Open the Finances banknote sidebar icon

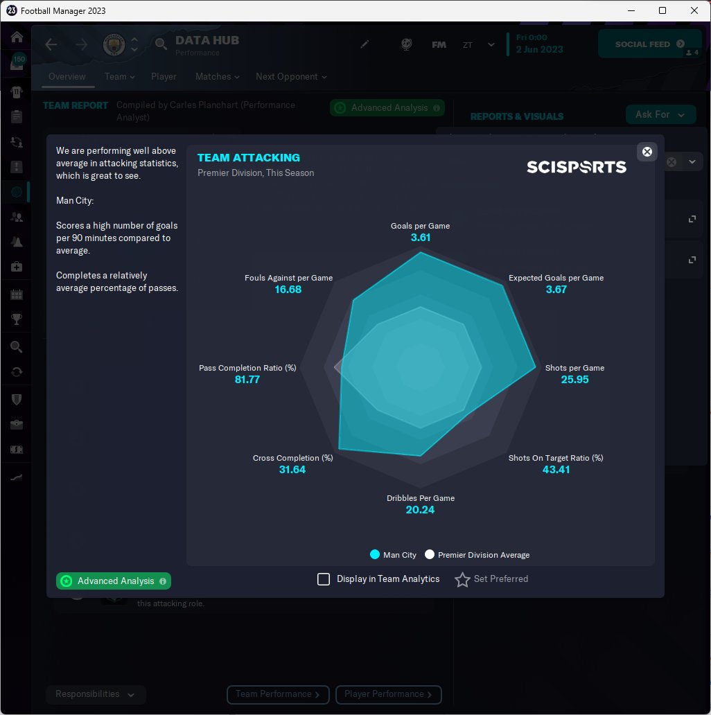click(x=17, y=450)
